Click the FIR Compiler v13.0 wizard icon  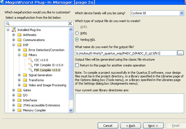(31, 70)
